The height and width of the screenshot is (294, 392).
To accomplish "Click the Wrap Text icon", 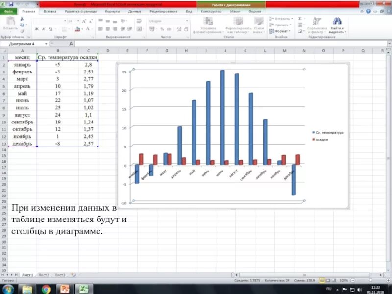I will tap(139, 21).
